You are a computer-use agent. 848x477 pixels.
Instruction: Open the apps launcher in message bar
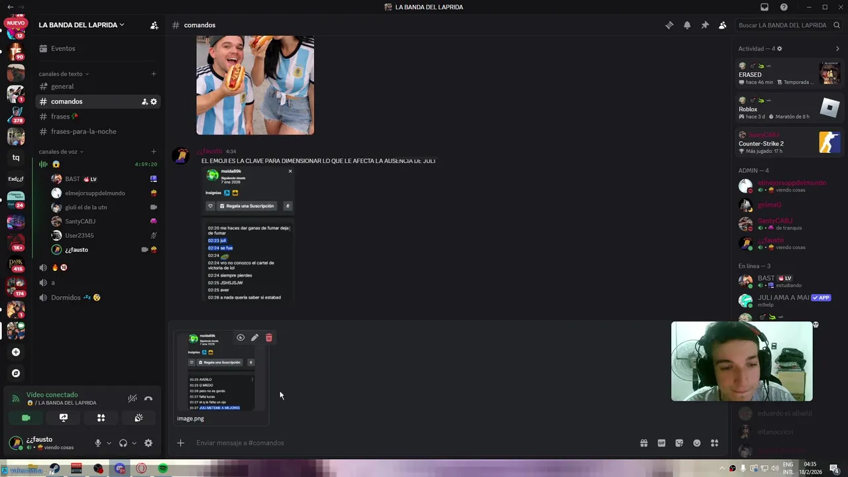(715, 443)
